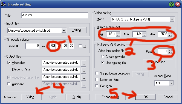Enable 3:2 pulldown detection checkbox
182x104 pixels.
point(97,73)
